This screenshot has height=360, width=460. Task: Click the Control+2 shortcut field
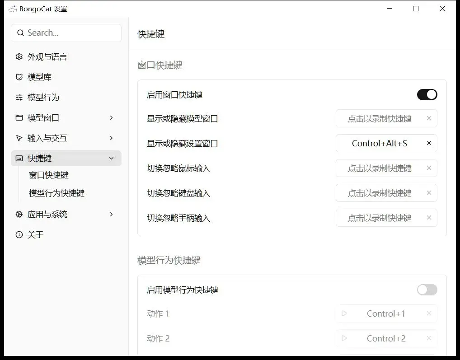coord(386,338)
